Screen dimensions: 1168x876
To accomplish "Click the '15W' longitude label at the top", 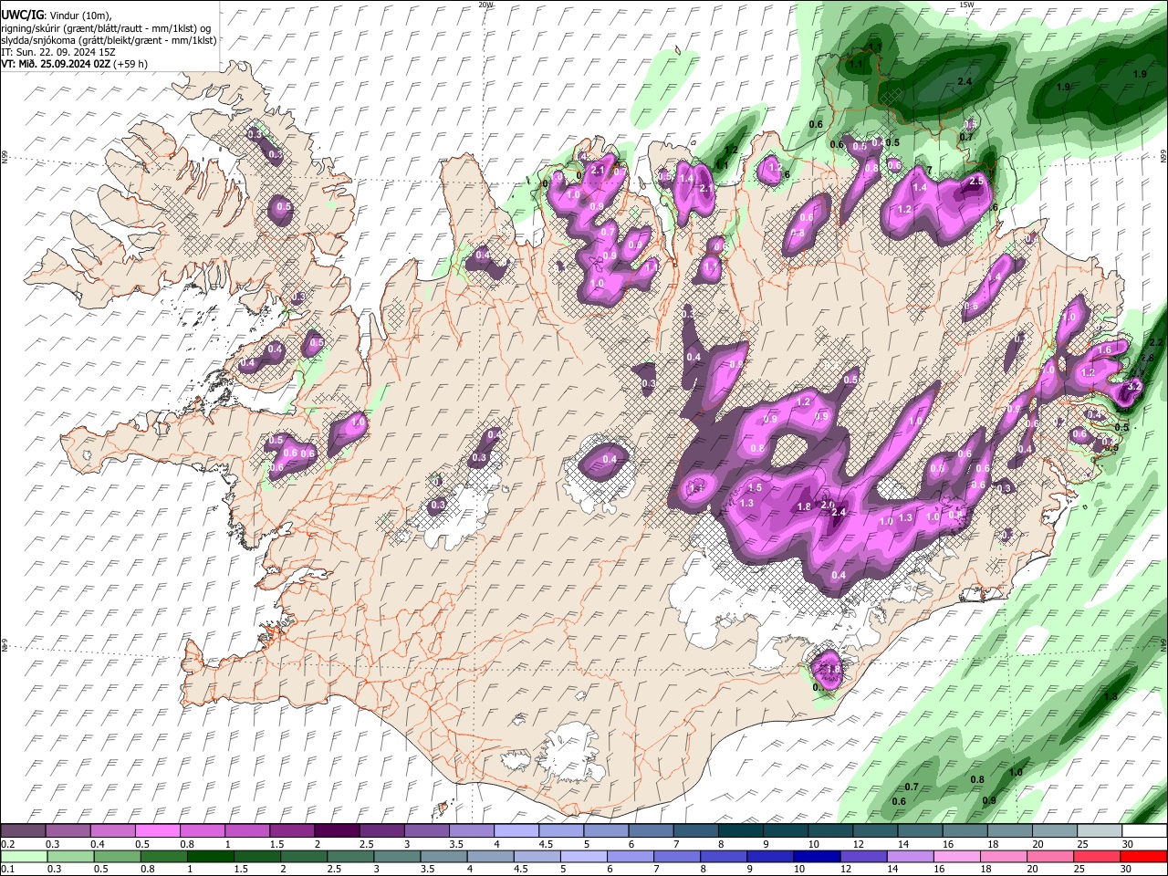I will [x=966, y=5].
